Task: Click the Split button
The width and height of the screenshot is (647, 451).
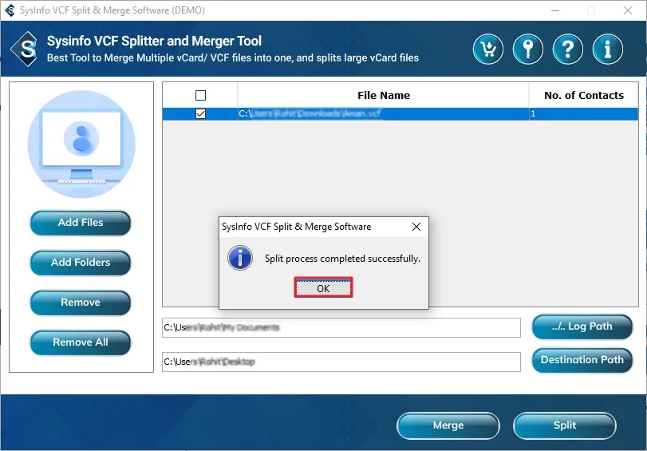Action: pos(565,425)
